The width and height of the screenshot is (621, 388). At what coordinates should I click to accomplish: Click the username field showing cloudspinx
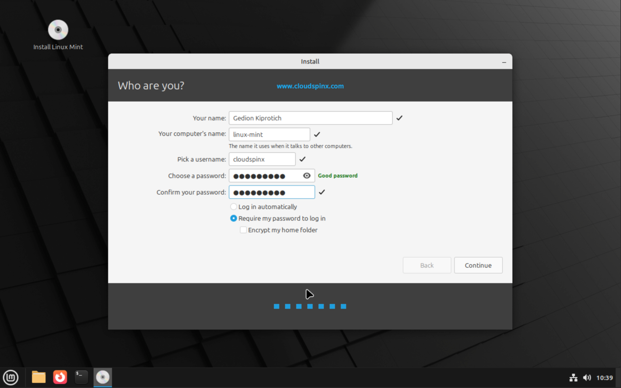(262, 159)
